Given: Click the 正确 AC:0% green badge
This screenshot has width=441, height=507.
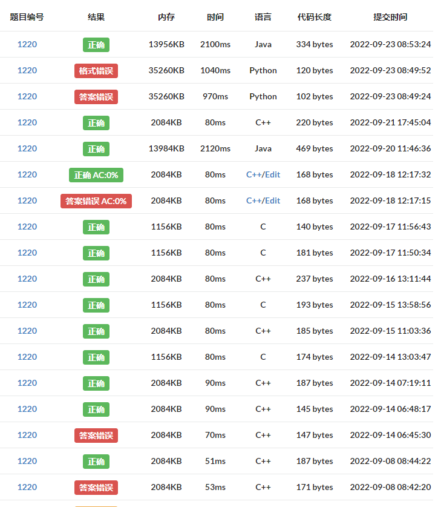Looking at the screenshot, I should click(x=96, y=175).
